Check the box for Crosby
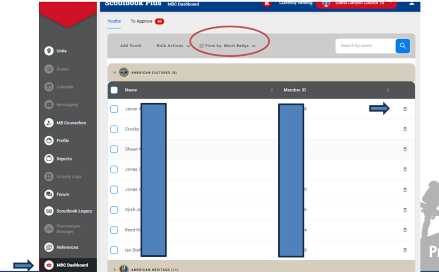The width and height of the screenshot is (439, 272). (x=114, y=129)
